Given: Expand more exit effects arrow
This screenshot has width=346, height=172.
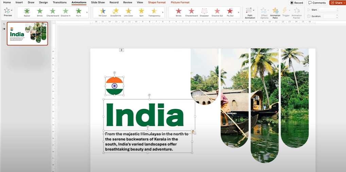Looking at the screenshot, I should click(x=239, y=12).
